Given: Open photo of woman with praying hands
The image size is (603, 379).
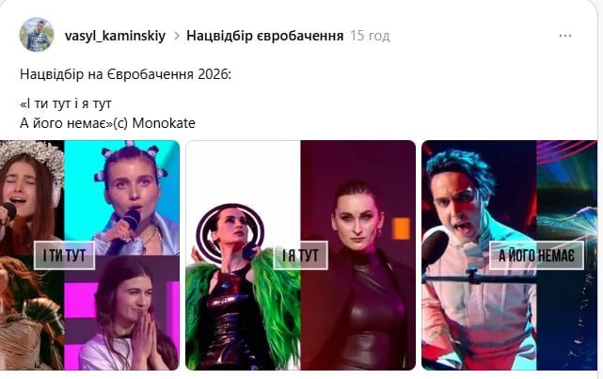Looking at the screenshot, I should pyautogui.click(x=122, y=313).
